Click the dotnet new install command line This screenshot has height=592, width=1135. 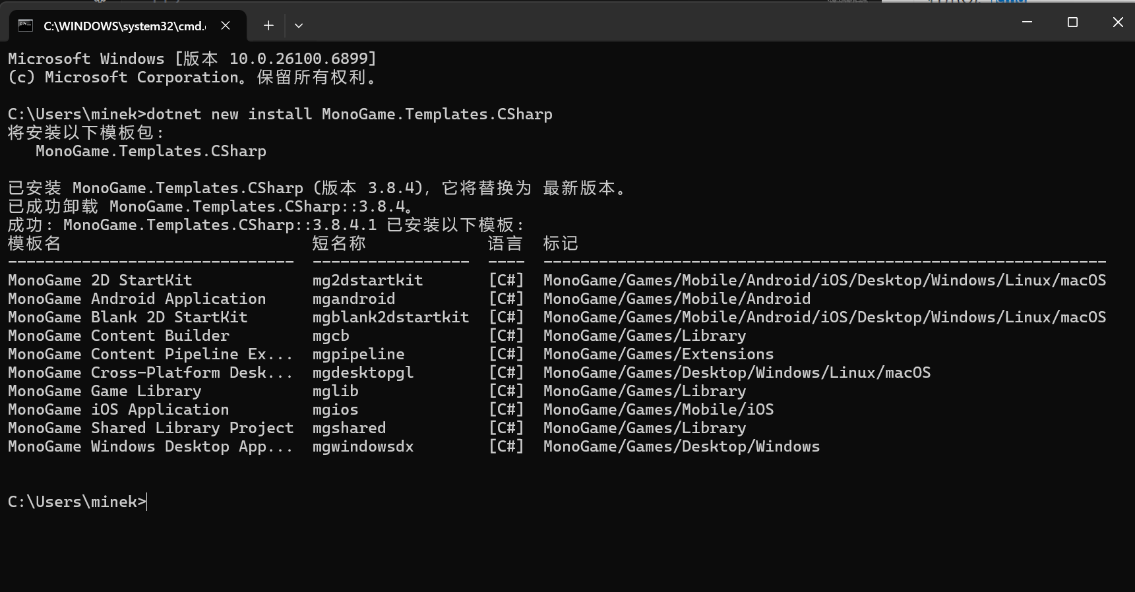[280, 114]
